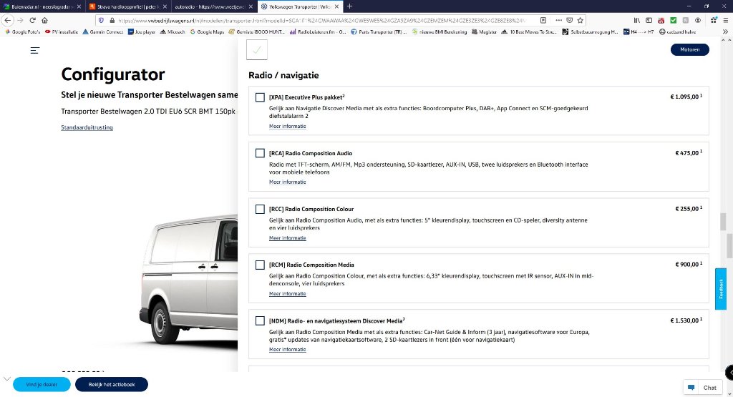This screenshot has width=733, height=397.
Task: Select the XPA Executive Plus pakket checkbox
Action: (x=260, y=97)
